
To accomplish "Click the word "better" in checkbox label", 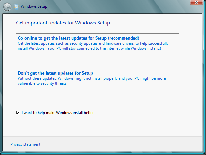I will coord(89,113).
